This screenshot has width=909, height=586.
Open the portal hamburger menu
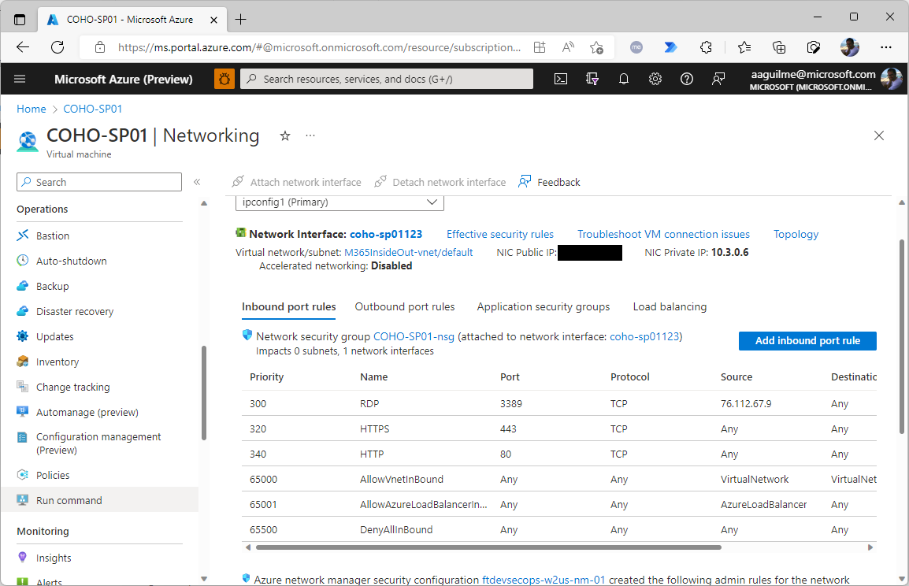click(20, 79)
